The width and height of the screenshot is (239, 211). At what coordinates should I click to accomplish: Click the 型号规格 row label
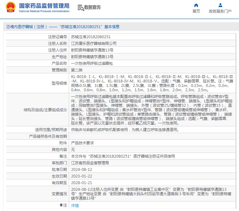(x=59, y=83)
